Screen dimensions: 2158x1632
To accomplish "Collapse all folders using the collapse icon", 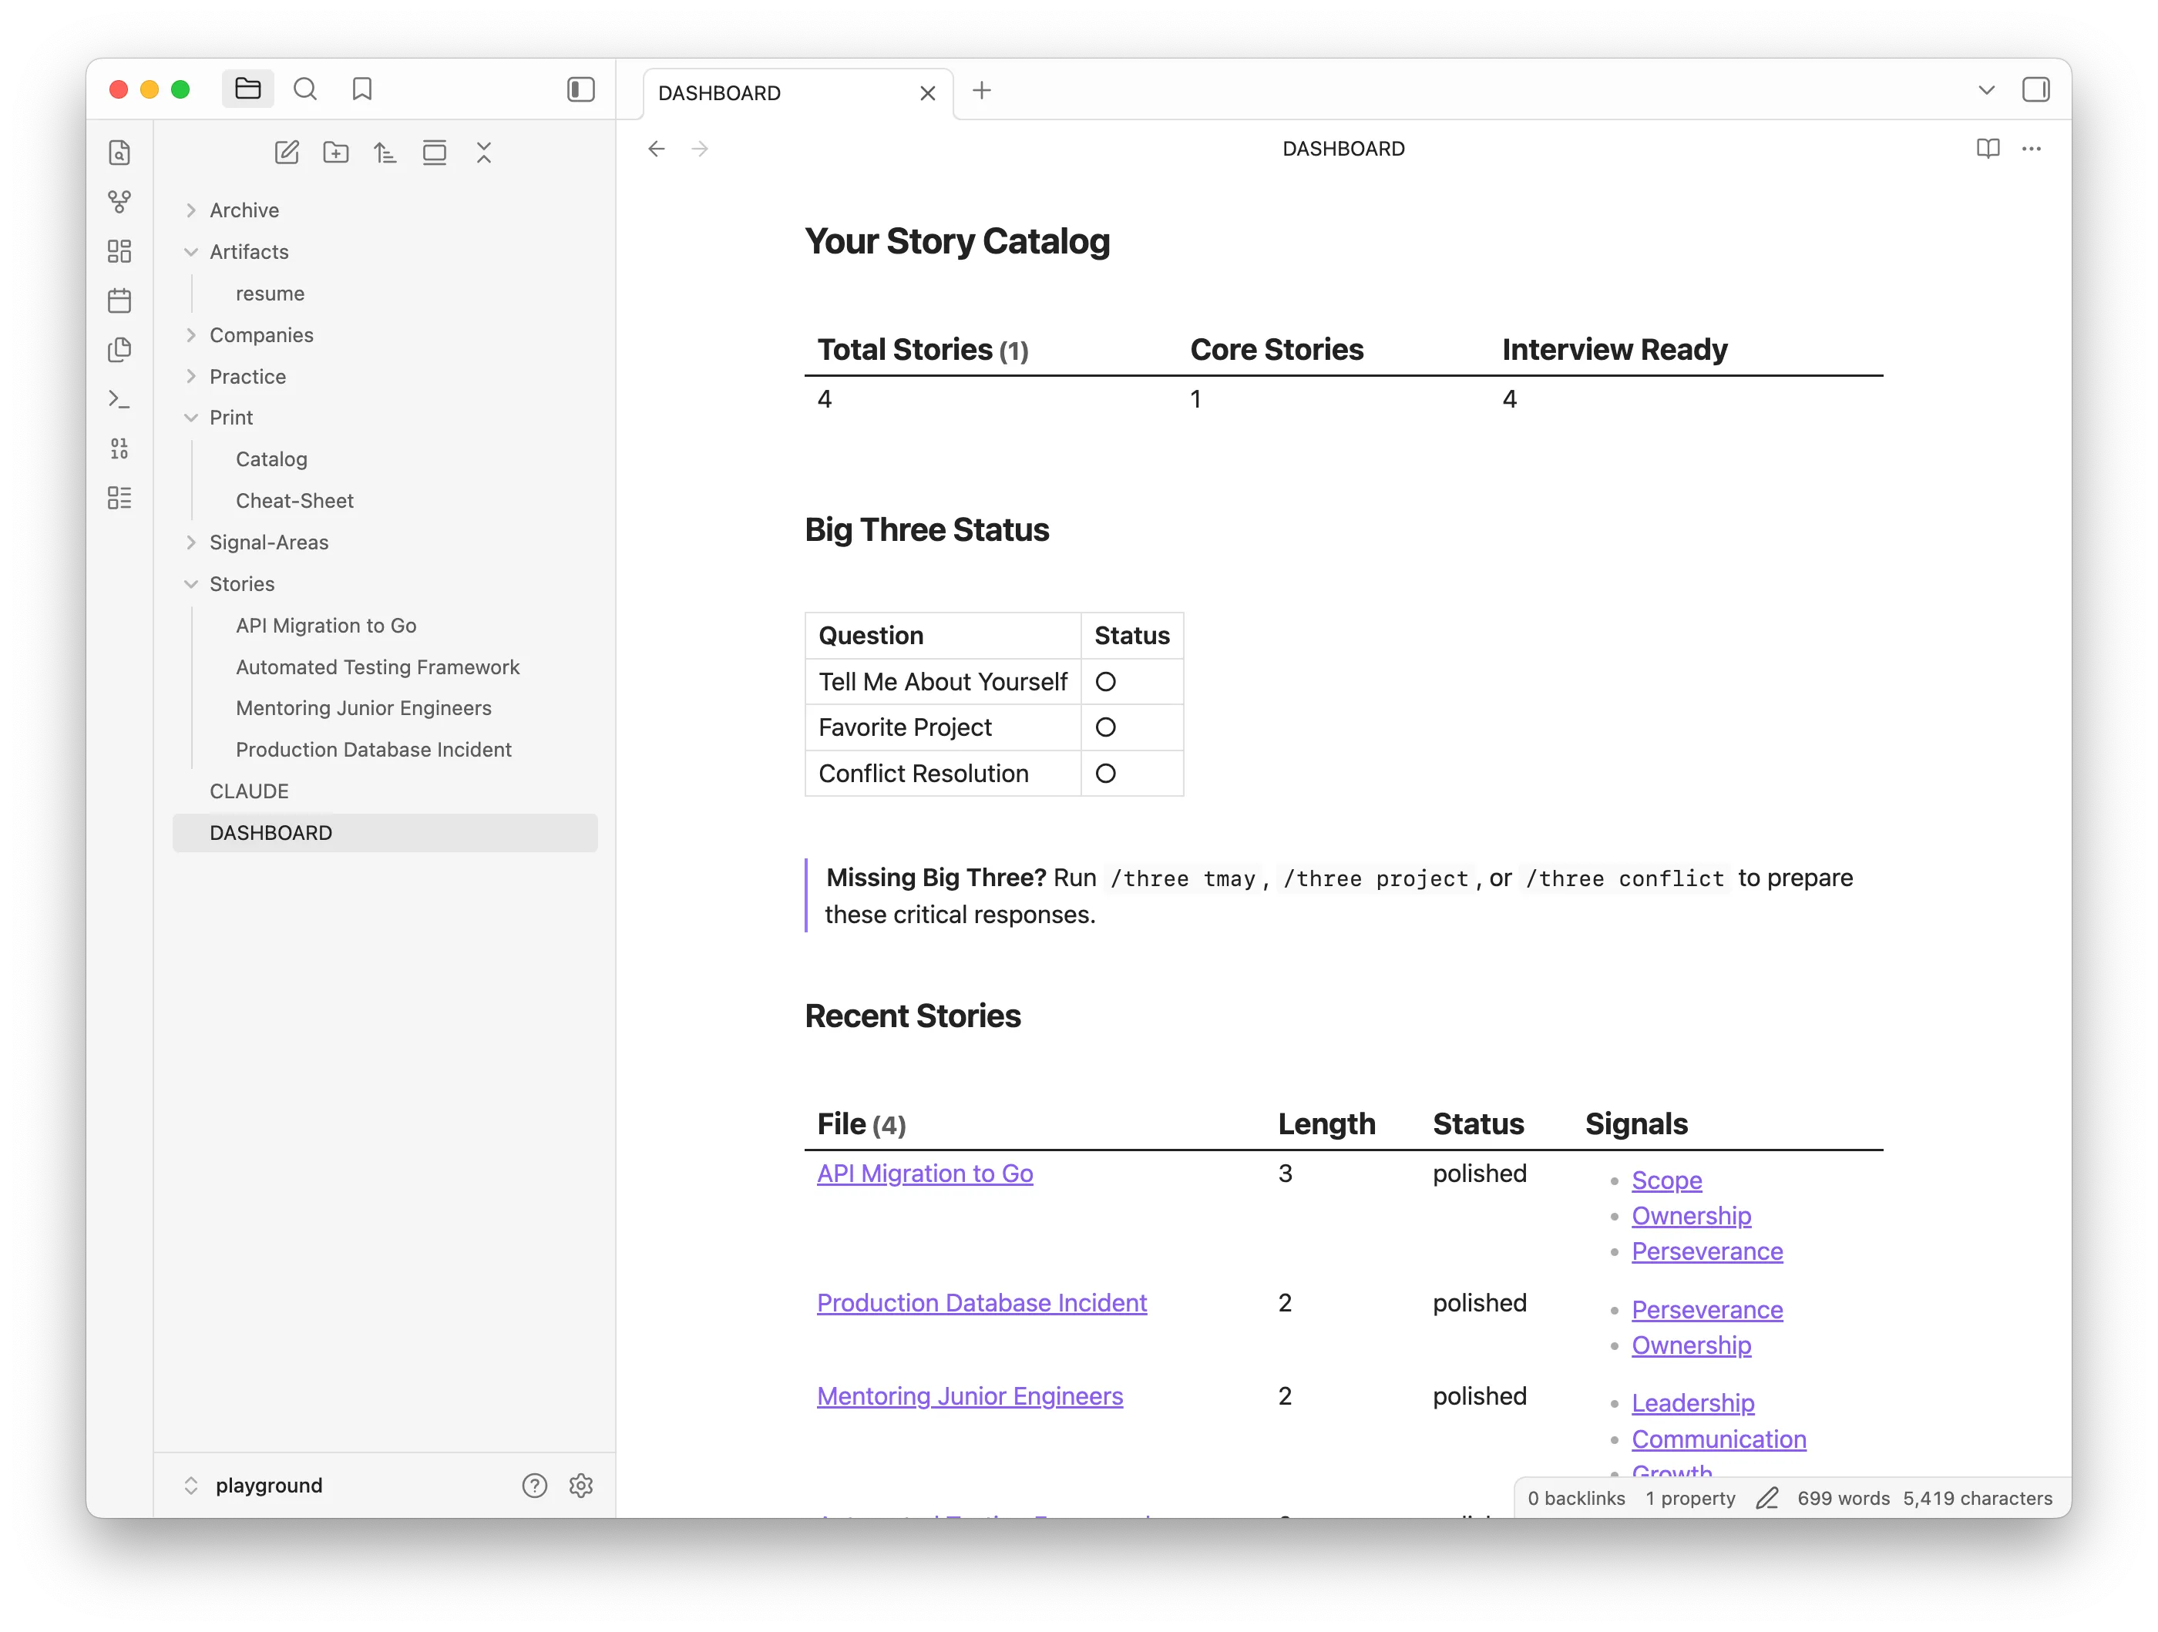I will coord(484,152).
